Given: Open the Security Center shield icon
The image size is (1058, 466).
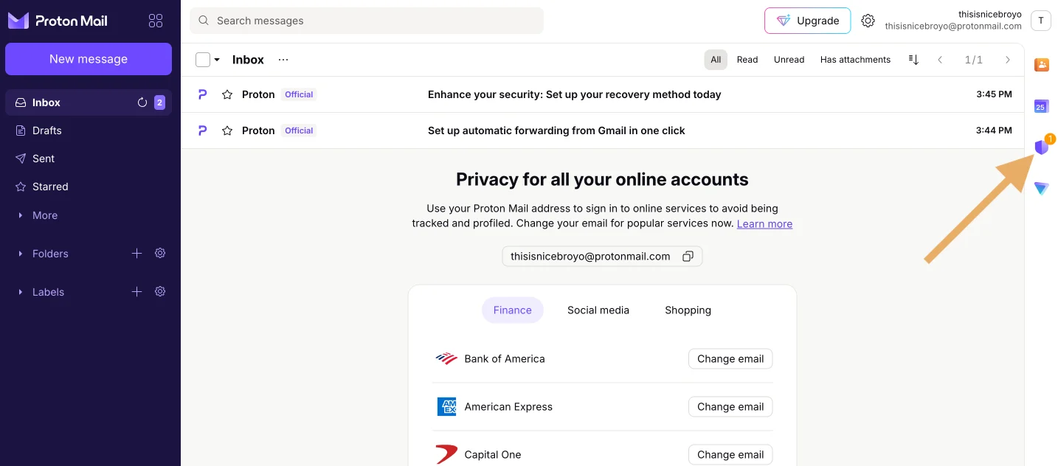Looking at the screenshot, I should (1041, 147).
